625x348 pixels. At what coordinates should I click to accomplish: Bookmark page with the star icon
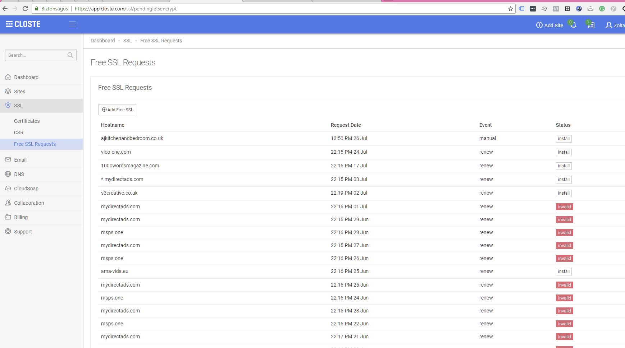(510, 9)
